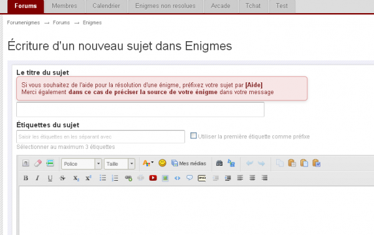374x235 pixels.
Task: Click the topic title input field
Action: click(140, 110)
